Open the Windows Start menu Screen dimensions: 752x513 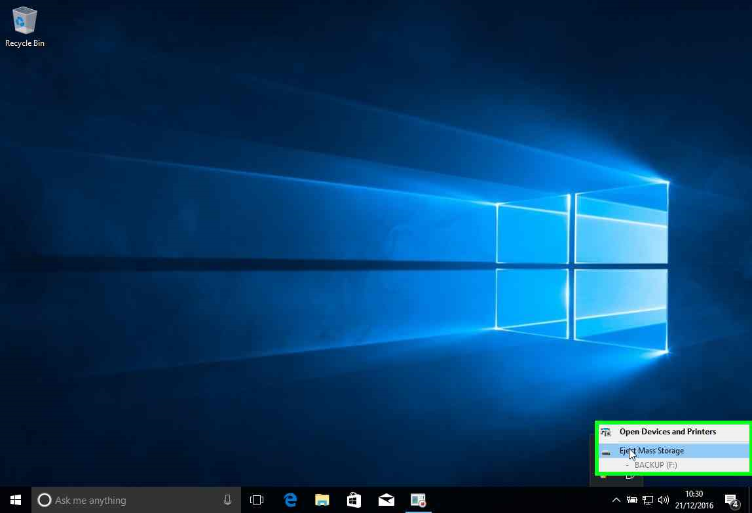click(15, 500)
